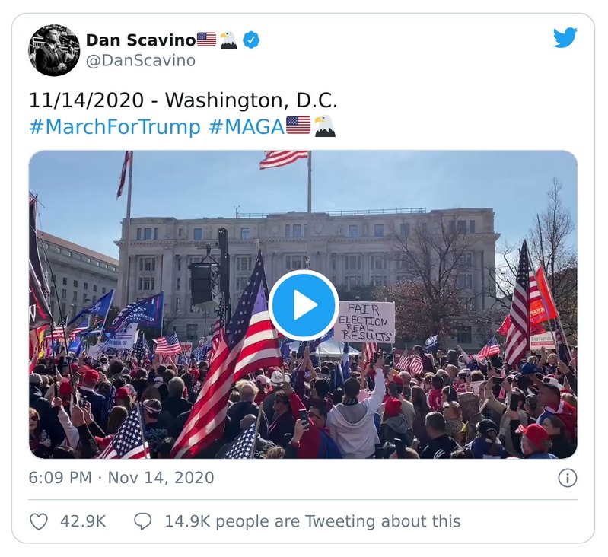This screenshot has width=608, height=557.
Task: Play the embedded rally video
Action: pos(304,305)
